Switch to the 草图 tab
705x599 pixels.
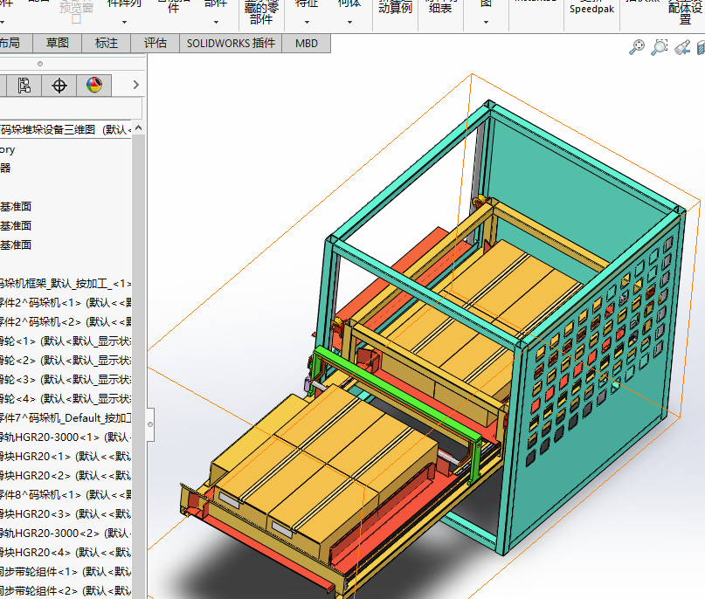(x=58, y=43)
